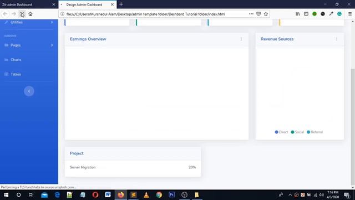The height and width of the screenshot is (200, 355).
Task: Click the dark circular extension icon
Action: [323, 14]
